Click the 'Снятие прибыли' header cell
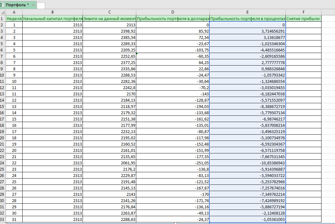The width and height of the screenshot is (335, 224). click(x=303, y=19)
